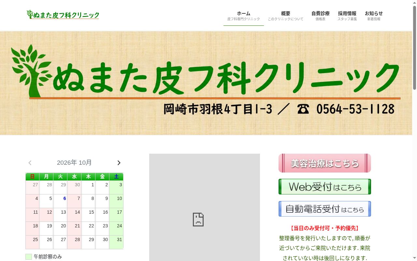Open the 概要 menu item
This screenshot has width=417, height=261.
point(286,16)
